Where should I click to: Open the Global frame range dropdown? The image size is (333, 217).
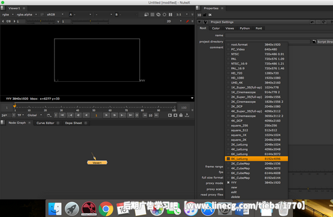point(34,115)
